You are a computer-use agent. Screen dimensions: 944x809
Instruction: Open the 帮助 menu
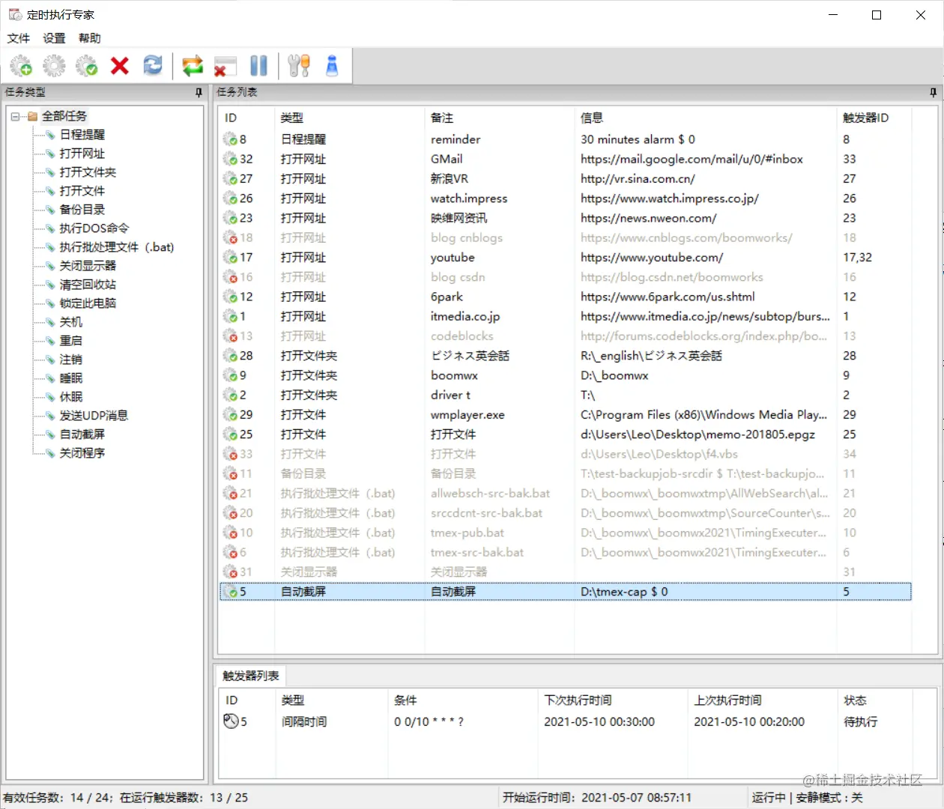(x=89, y=38)
